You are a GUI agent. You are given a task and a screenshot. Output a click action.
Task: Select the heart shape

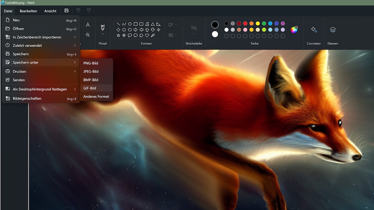point(147,35)
